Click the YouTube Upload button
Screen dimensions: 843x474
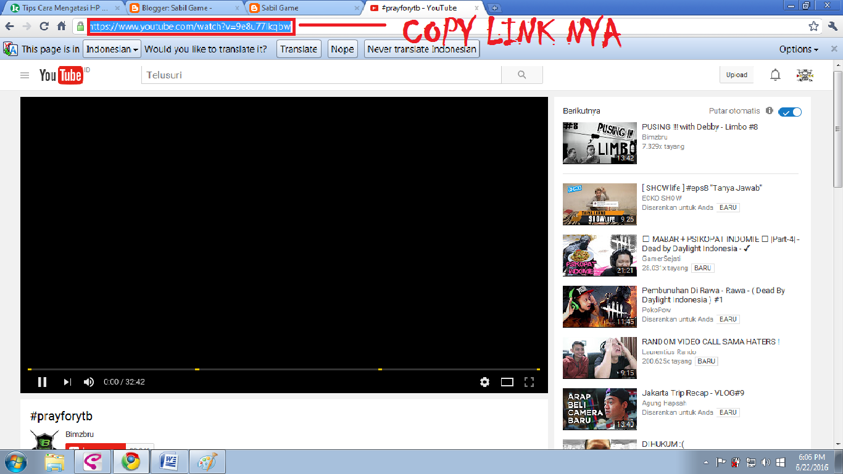pyautogui.click(x=737, y=75)
